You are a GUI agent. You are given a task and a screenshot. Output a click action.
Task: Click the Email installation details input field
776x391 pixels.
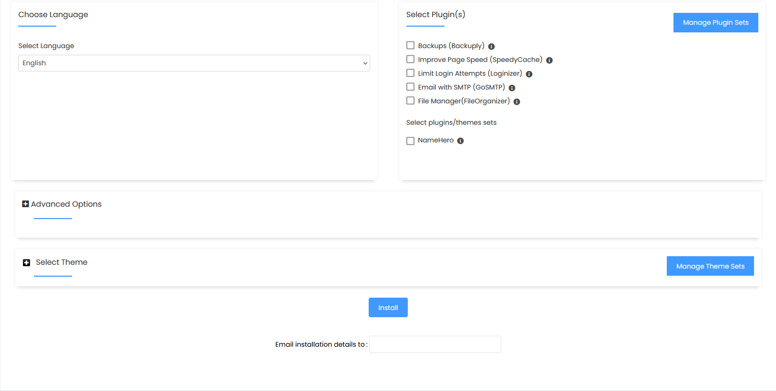435,344
